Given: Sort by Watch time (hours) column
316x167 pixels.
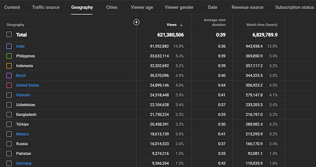Looking at the screenshot, I should [x=262, y=25].
